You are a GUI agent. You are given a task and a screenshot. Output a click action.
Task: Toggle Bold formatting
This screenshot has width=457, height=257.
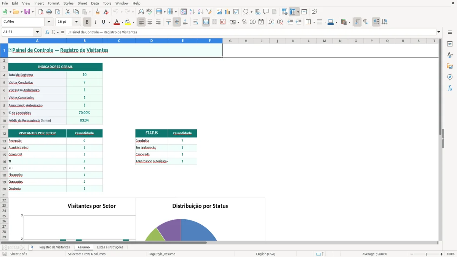click(x=87, y=22)
